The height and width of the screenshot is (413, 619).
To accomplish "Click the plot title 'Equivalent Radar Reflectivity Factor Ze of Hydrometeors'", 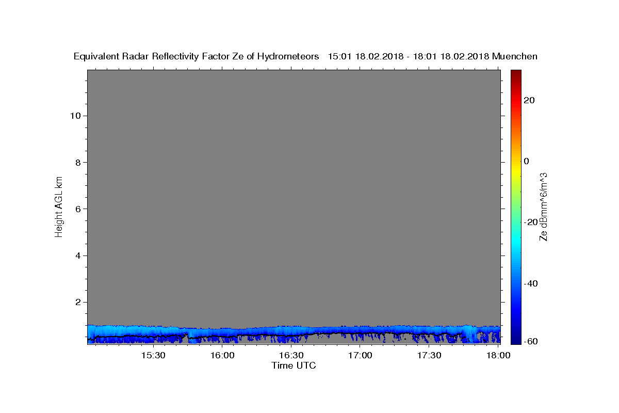I will point(197,57).
